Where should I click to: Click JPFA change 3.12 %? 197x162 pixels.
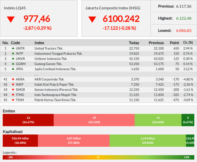(188, 69)
